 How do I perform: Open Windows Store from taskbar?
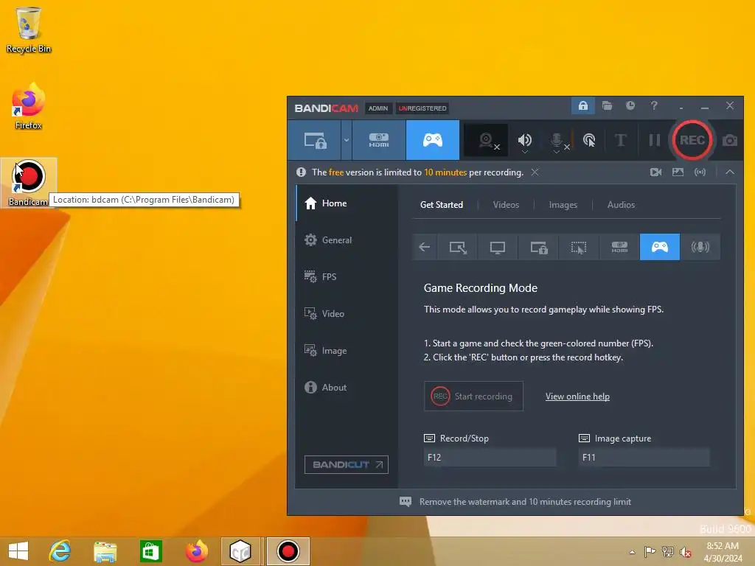(150, 551)
